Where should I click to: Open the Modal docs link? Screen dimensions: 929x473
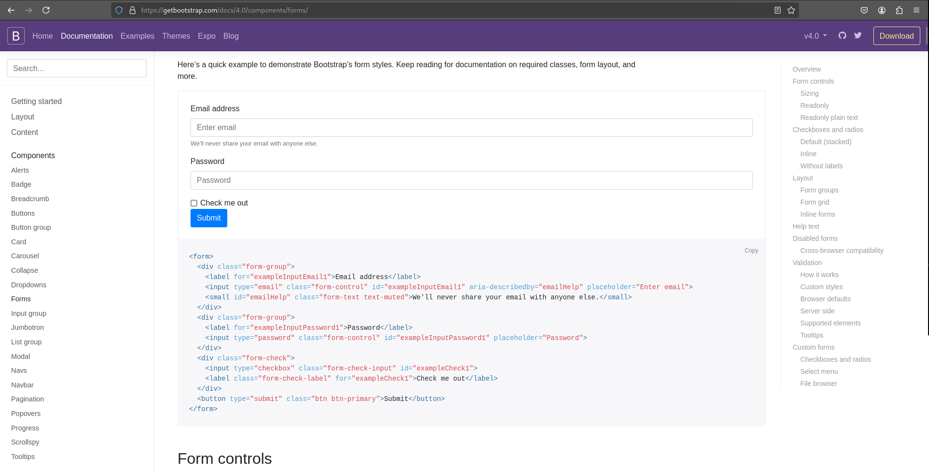(x=20, y=356)
